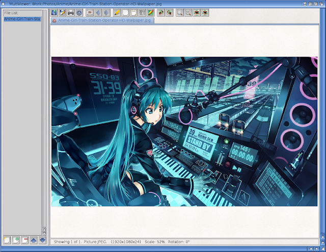Click the window's bottom scroll right arrow
Image resolution: width=326 pixels, height=252 pixels.
(x=316, y=248)
